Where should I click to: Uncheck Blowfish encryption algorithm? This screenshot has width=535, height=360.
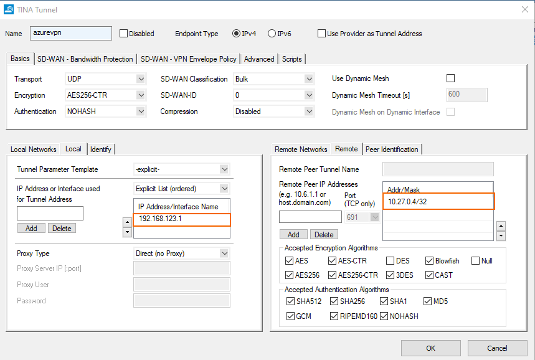coord(429,261)
